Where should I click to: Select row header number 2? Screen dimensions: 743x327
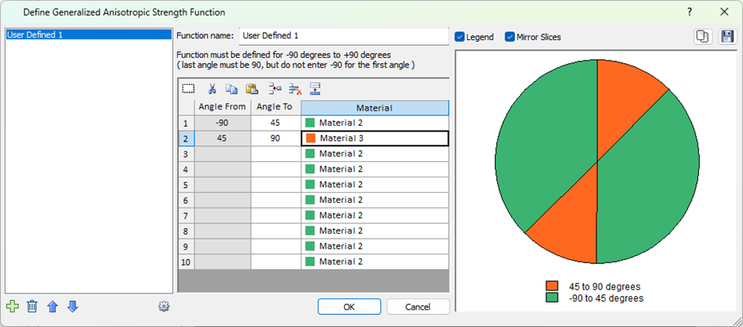pos(186,138)
